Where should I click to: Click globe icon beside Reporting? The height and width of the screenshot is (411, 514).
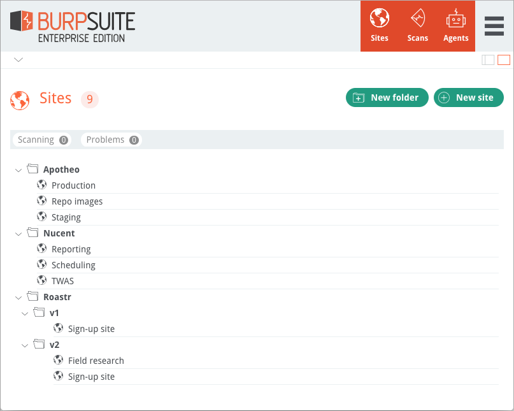[x=41, y=249]
